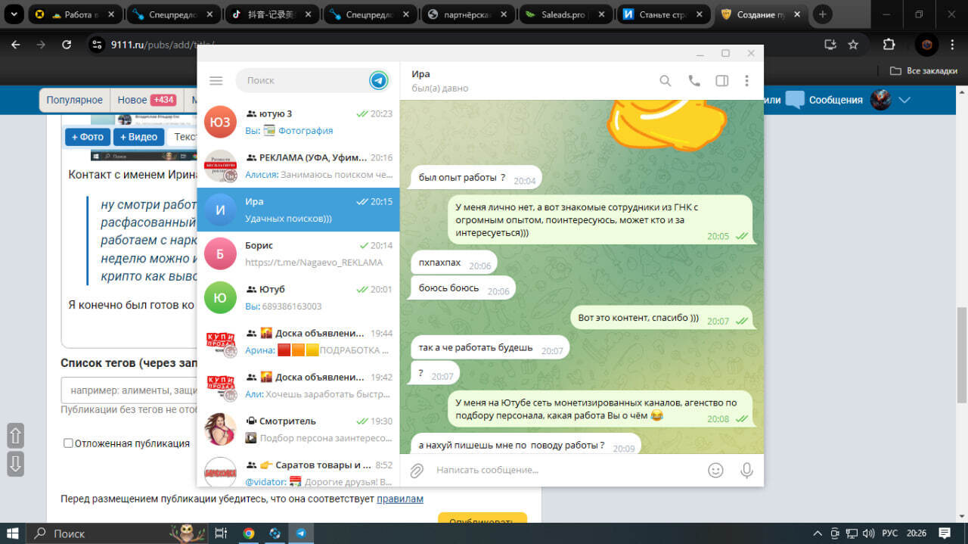
Task: Open the browser tab list dropdown
Action: pos(14,14)
